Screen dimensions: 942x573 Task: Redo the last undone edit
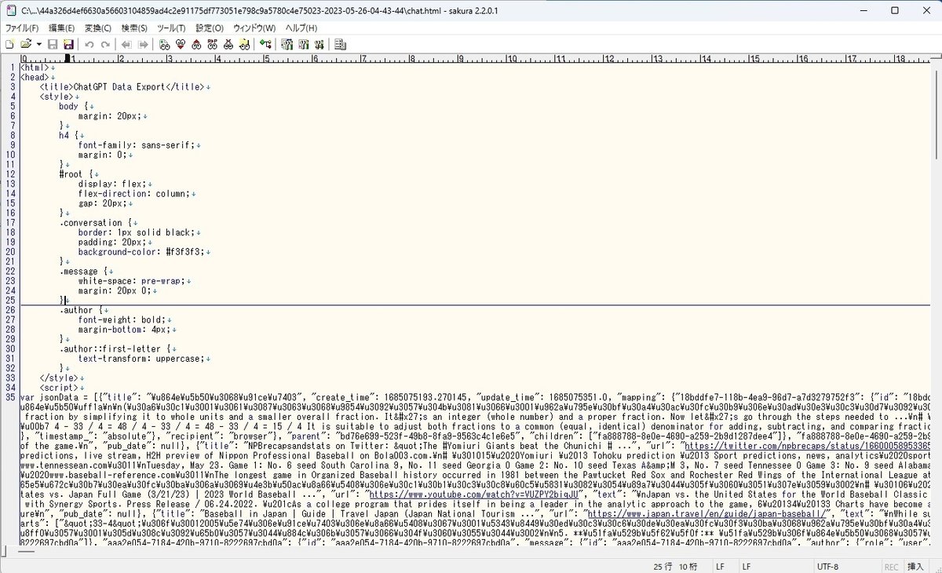pos(106,45)
